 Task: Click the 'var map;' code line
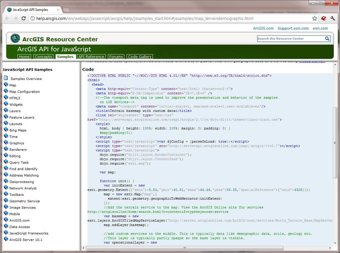(x=107, y=172)
